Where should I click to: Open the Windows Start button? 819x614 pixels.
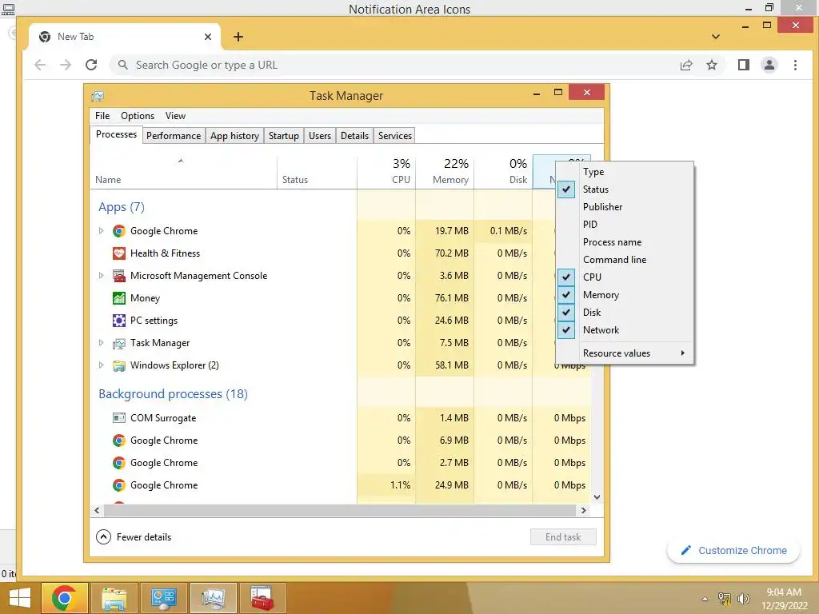pyautogui.click(x=19, y=597)
